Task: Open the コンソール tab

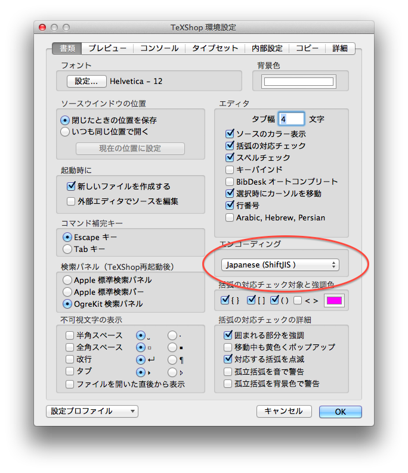Action: click(x=159, y=48)
